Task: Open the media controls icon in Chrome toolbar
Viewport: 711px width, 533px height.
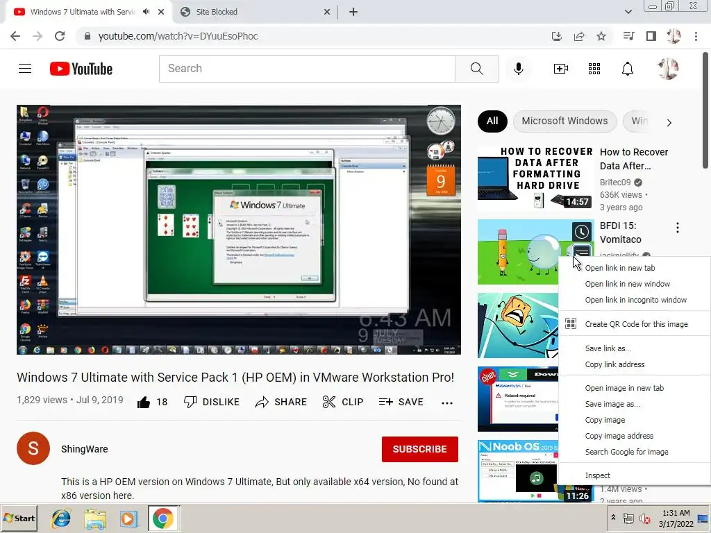Action: (628, 36)
